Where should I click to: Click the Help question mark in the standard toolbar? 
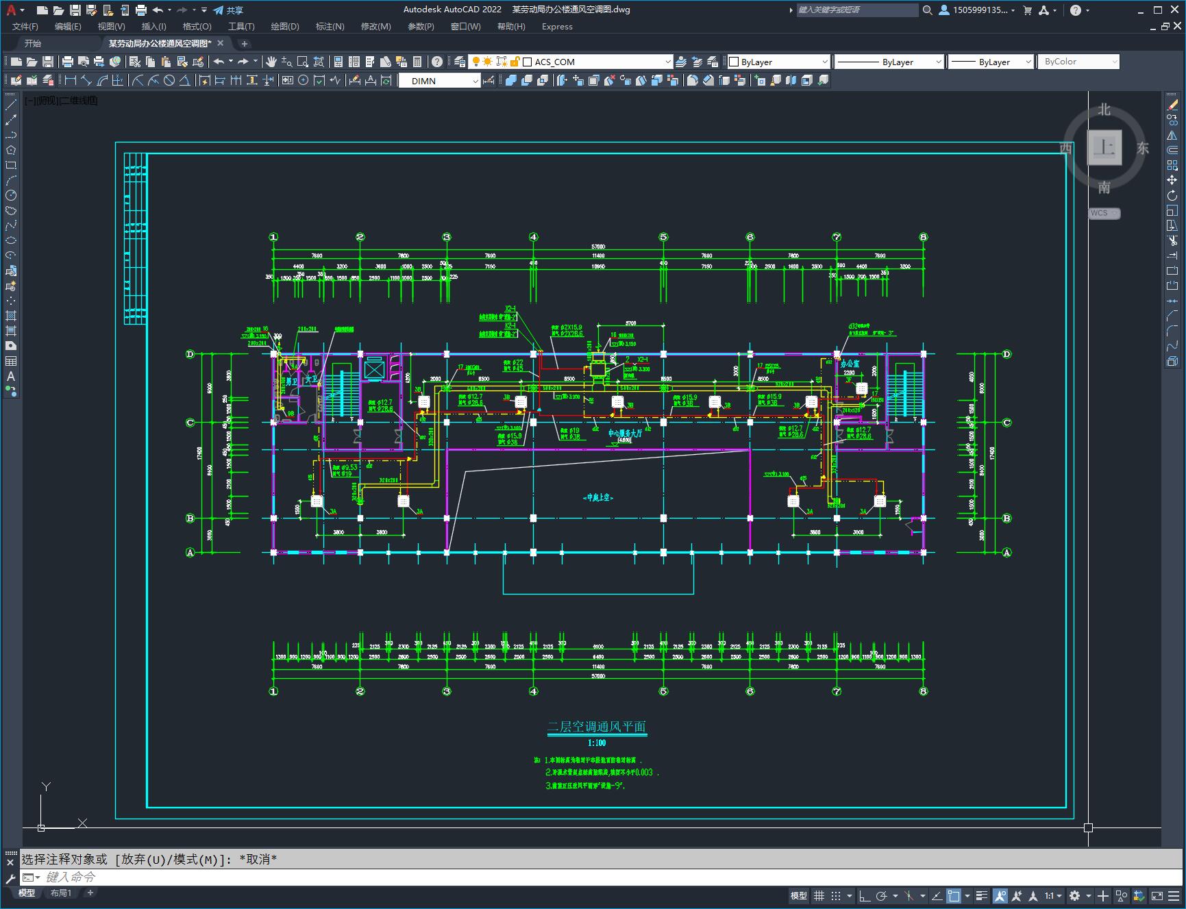437,62
